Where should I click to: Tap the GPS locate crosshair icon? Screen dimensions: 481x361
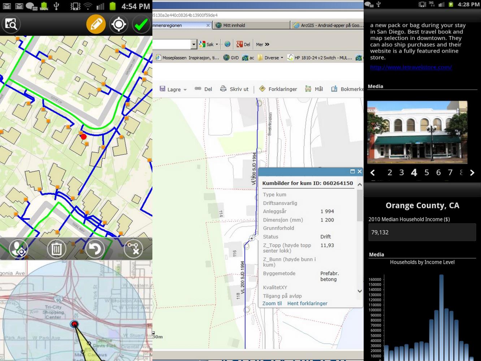[x=118, y=24]
